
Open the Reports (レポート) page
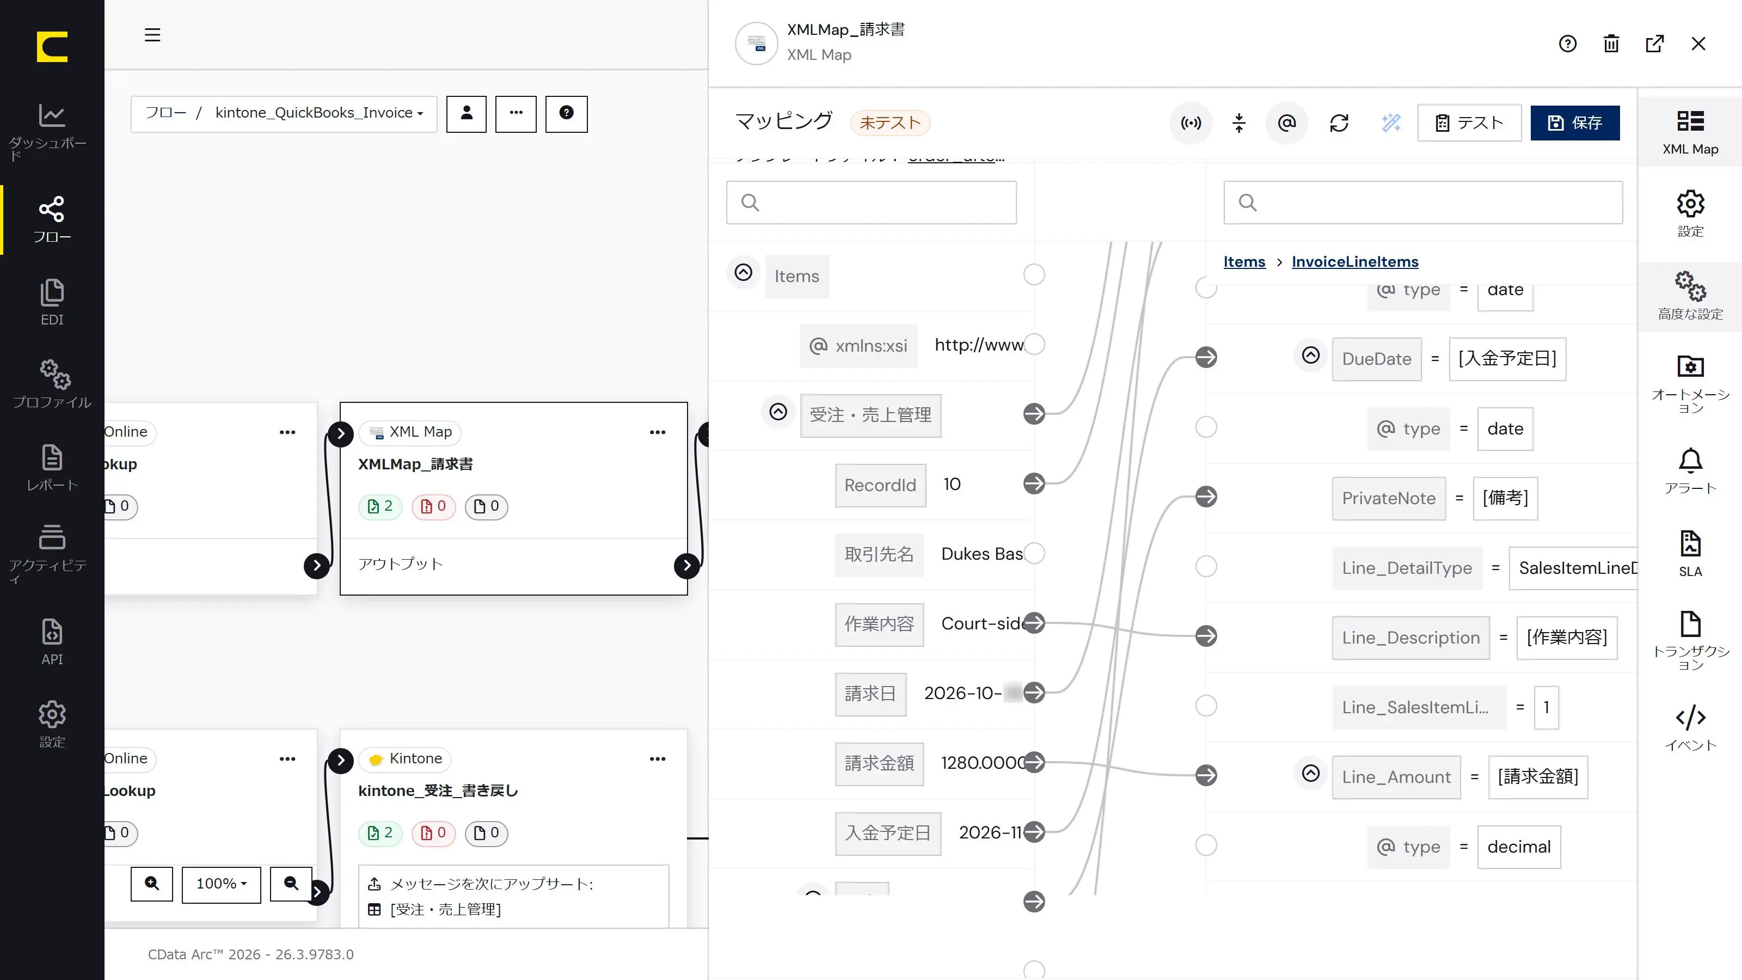point(52,467)
